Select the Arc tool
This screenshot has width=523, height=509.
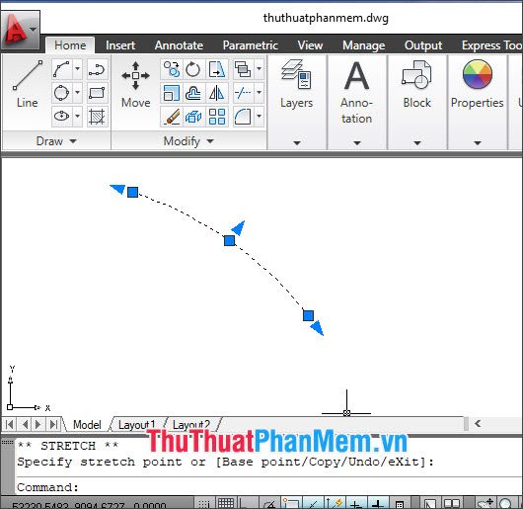pos(62,69)
